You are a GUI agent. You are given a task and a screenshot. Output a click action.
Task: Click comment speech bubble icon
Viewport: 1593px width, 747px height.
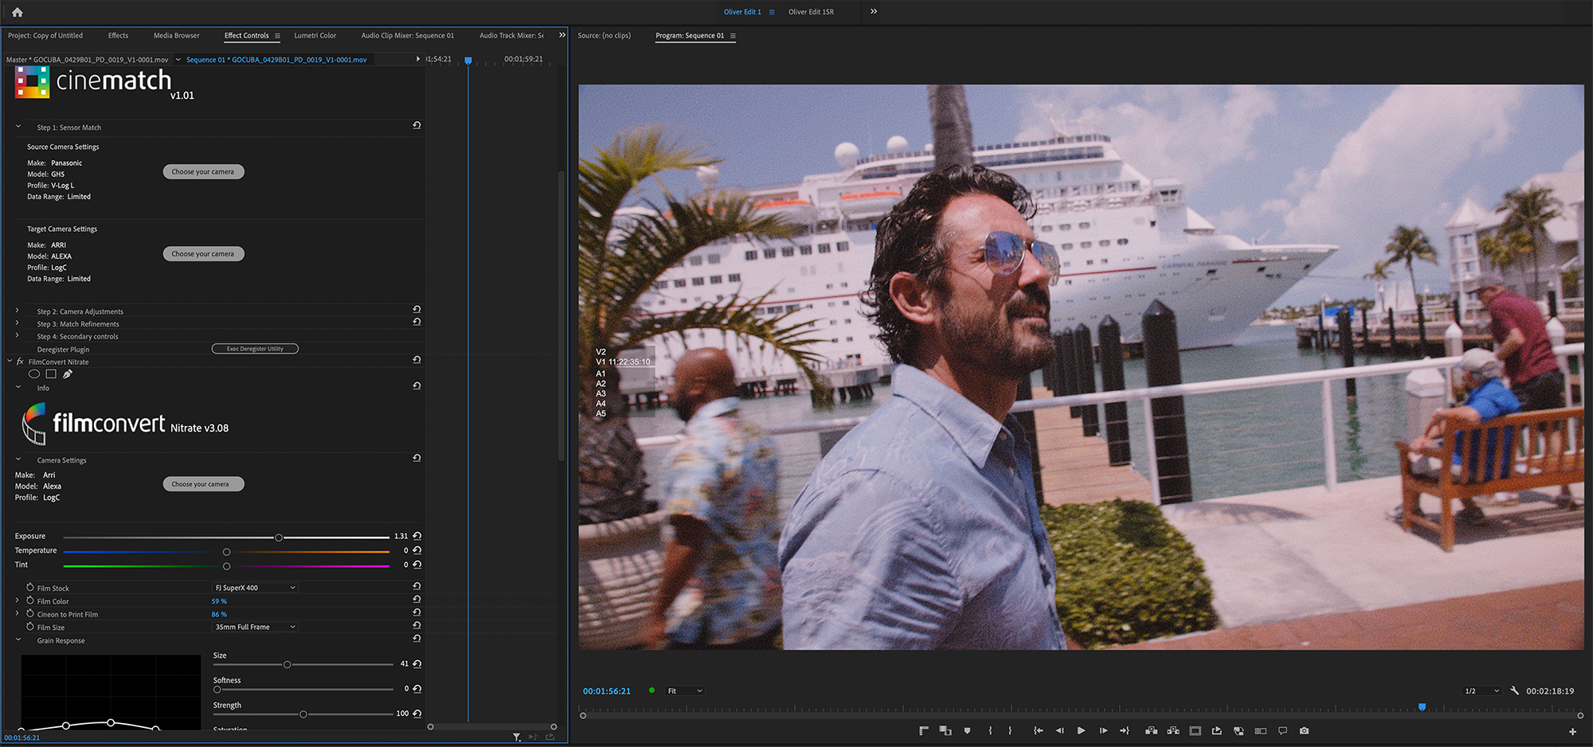[x=1282, y=730]
